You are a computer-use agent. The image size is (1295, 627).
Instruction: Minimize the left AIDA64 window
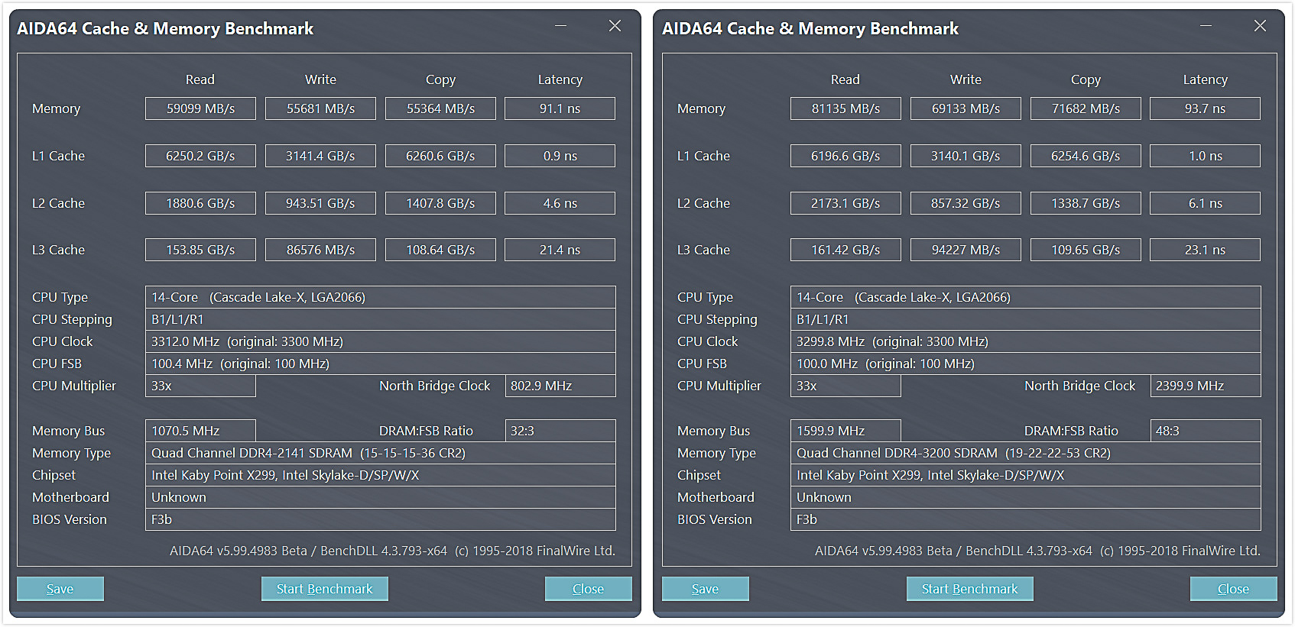[x=560, y=26]
